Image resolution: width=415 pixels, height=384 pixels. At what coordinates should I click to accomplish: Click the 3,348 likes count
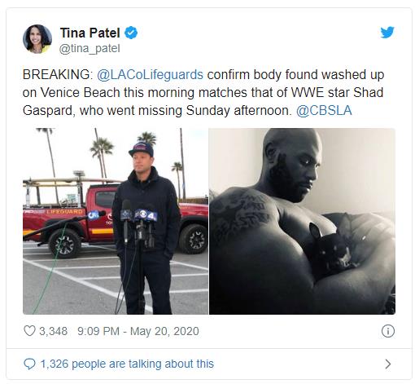point(53,331)
